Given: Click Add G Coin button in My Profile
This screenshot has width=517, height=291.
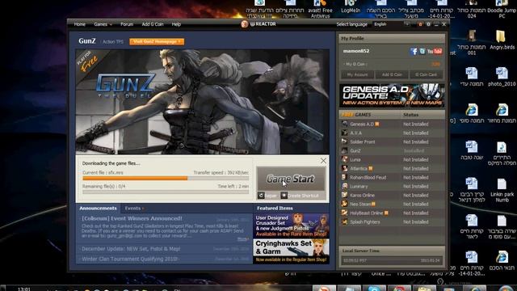Looking at the screenshot, I should [x=392, y=74].
